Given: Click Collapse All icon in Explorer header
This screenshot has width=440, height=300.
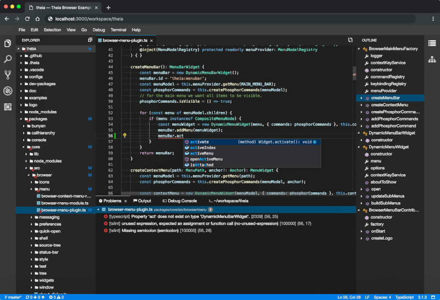Looking at the screenshot, I should pyautogui.click(x=90, y=40).
